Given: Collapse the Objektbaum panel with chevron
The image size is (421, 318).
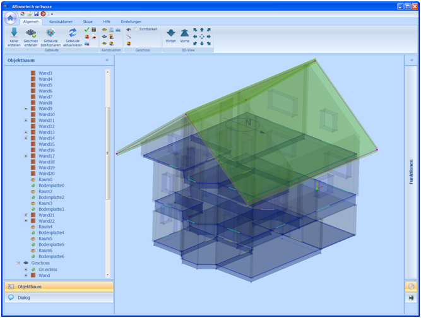Looking at the screenshot, I should [107, 61].
